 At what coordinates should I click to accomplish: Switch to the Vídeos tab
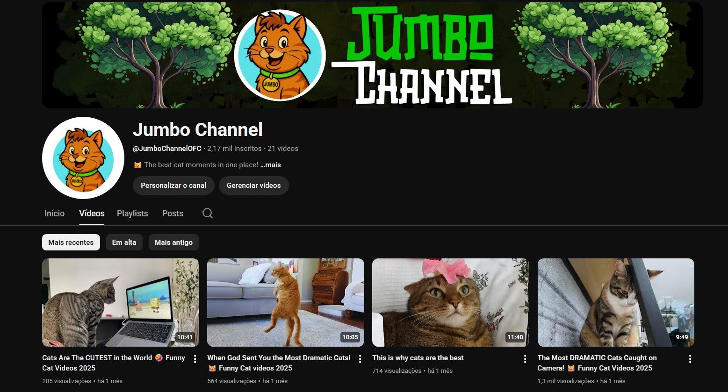coord(92,214)
